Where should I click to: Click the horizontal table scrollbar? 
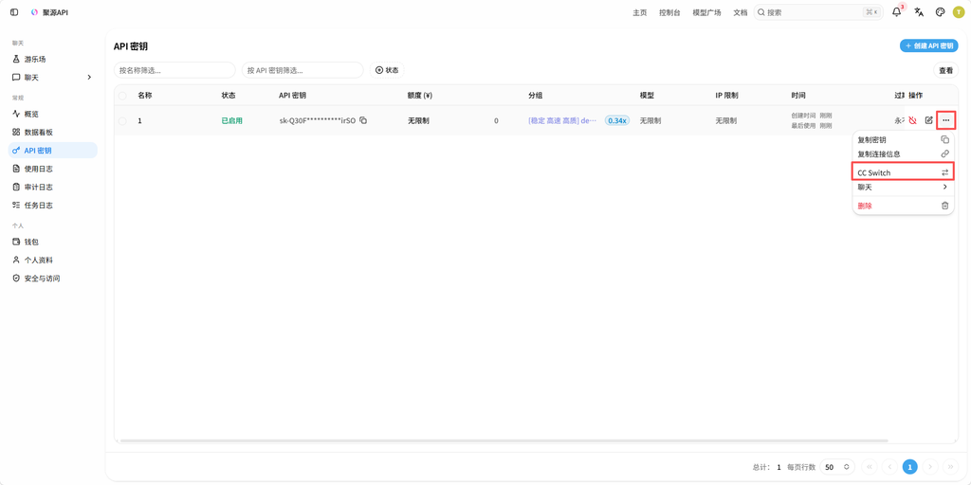(504, 441)
